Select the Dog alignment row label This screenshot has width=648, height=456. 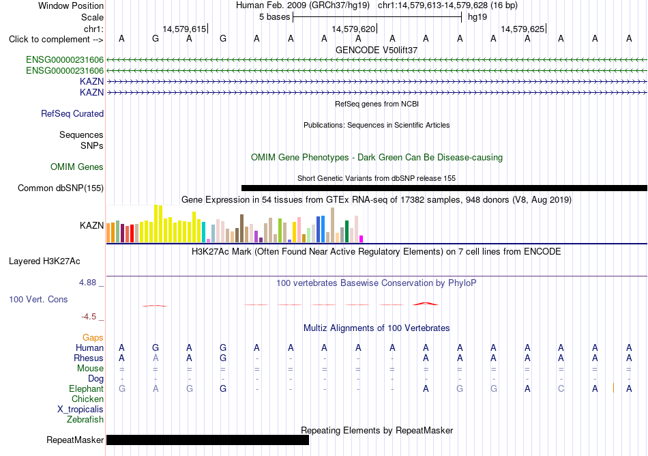(95, 378)
